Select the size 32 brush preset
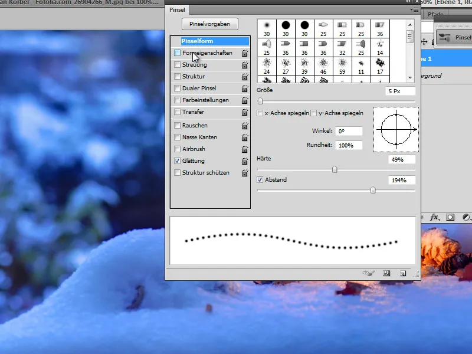Screen dimensions: 472x354 click(x=342, y=48)
